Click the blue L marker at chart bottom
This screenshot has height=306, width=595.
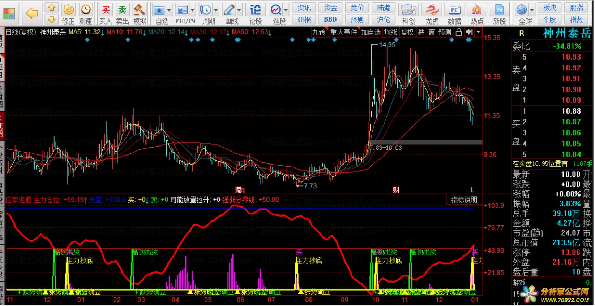tap(472, 190)
